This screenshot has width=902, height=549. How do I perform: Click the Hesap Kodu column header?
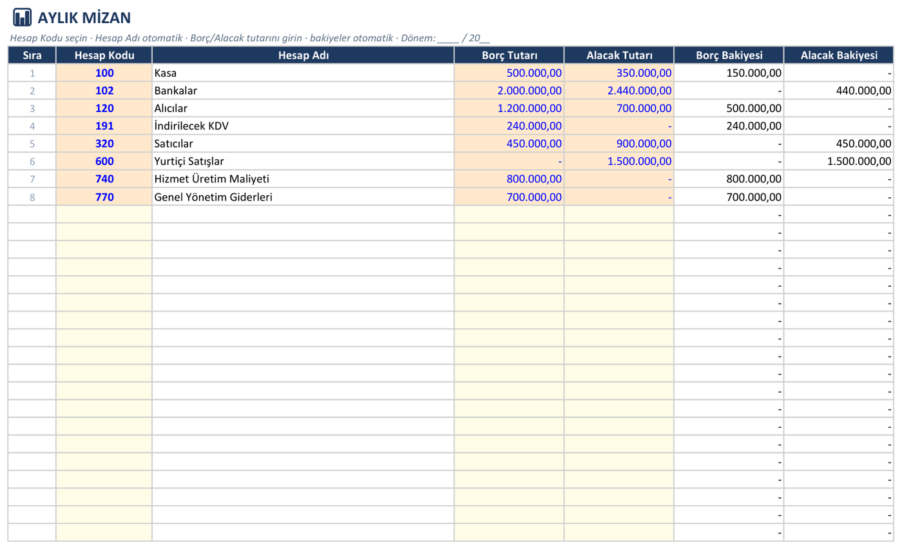click(104, 55)
